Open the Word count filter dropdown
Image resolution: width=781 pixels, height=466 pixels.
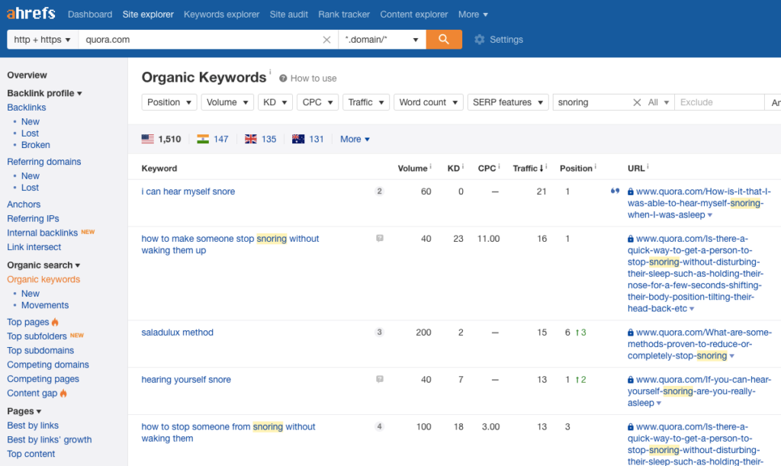[429, 102]
